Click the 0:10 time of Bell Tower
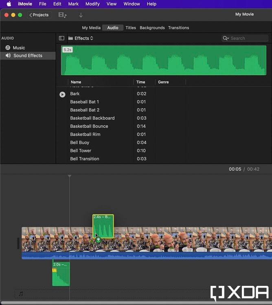The height and width of the screenshot is (305, 272). pyautogui.click(x=141, y=151)
